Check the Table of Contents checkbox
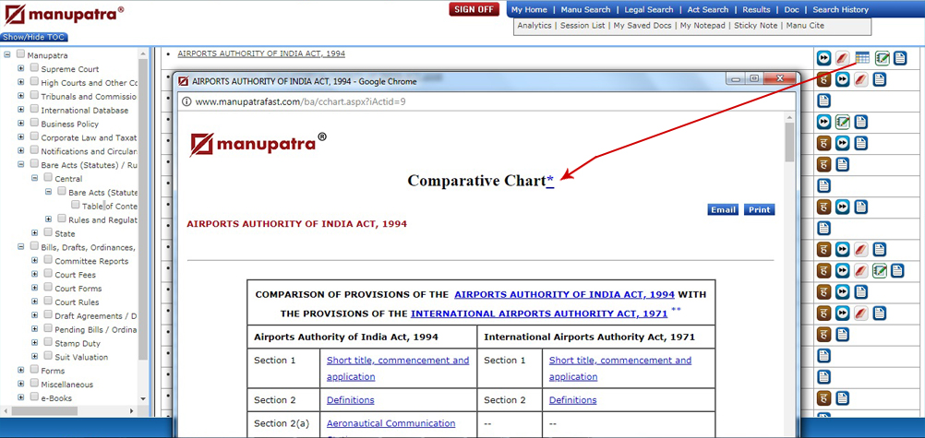Screen dimensions: 925x438 [76, 205]
